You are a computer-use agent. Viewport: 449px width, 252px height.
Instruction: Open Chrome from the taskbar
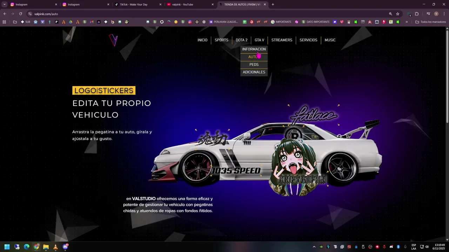tap(36, 247)
